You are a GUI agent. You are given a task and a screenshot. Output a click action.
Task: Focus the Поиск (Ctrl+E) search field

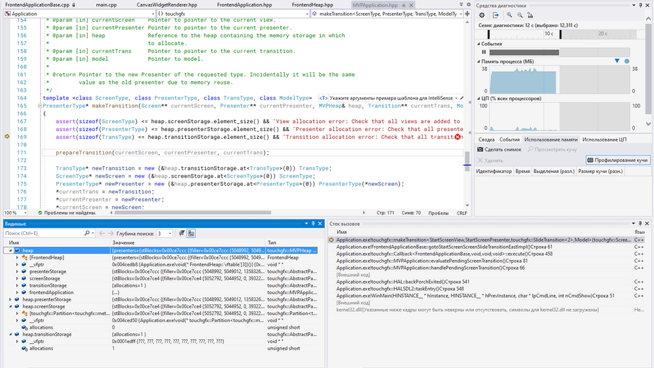[x=44, y=233]
